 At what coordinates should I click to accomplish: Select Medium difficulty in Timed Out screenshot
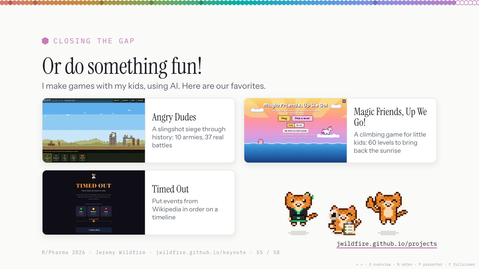click(x=93, y=211)
